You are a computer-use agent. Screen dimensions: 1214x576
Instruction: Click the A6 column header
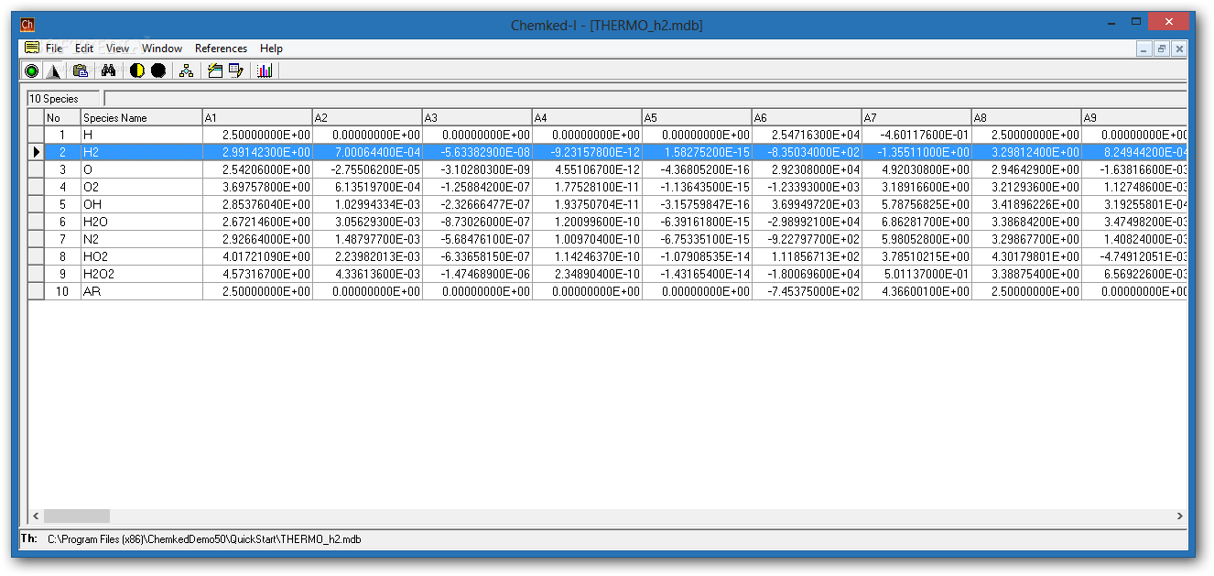[807, 117]
